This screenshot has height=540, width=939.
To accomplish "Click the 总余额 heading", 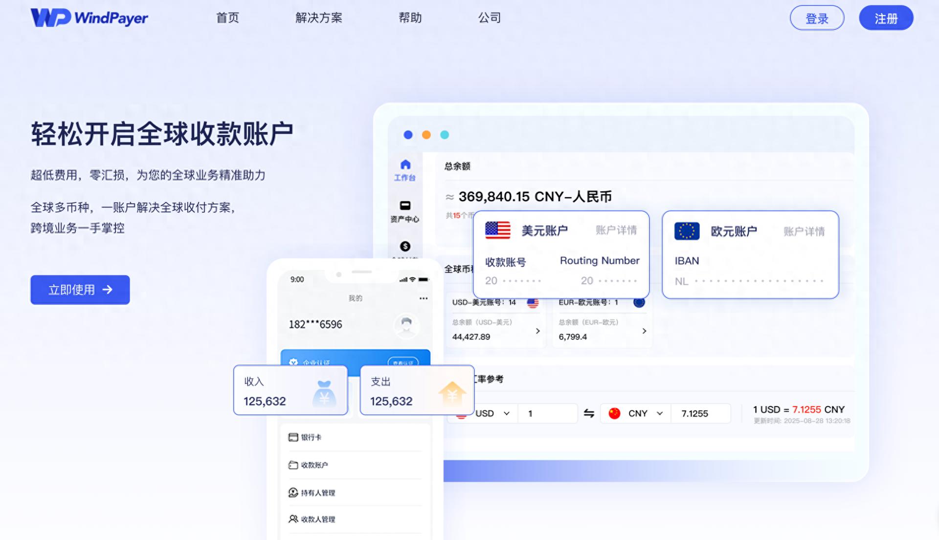I will [457, 166].
